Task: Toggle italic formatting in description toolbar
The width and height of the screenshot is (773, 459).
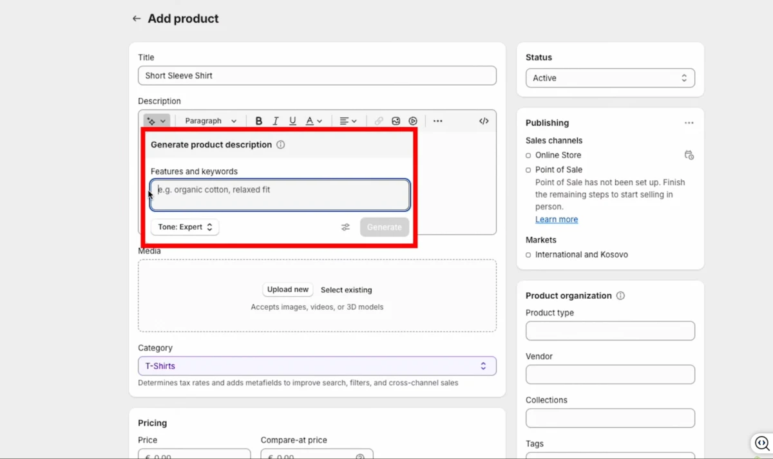Action: point(276,121)
